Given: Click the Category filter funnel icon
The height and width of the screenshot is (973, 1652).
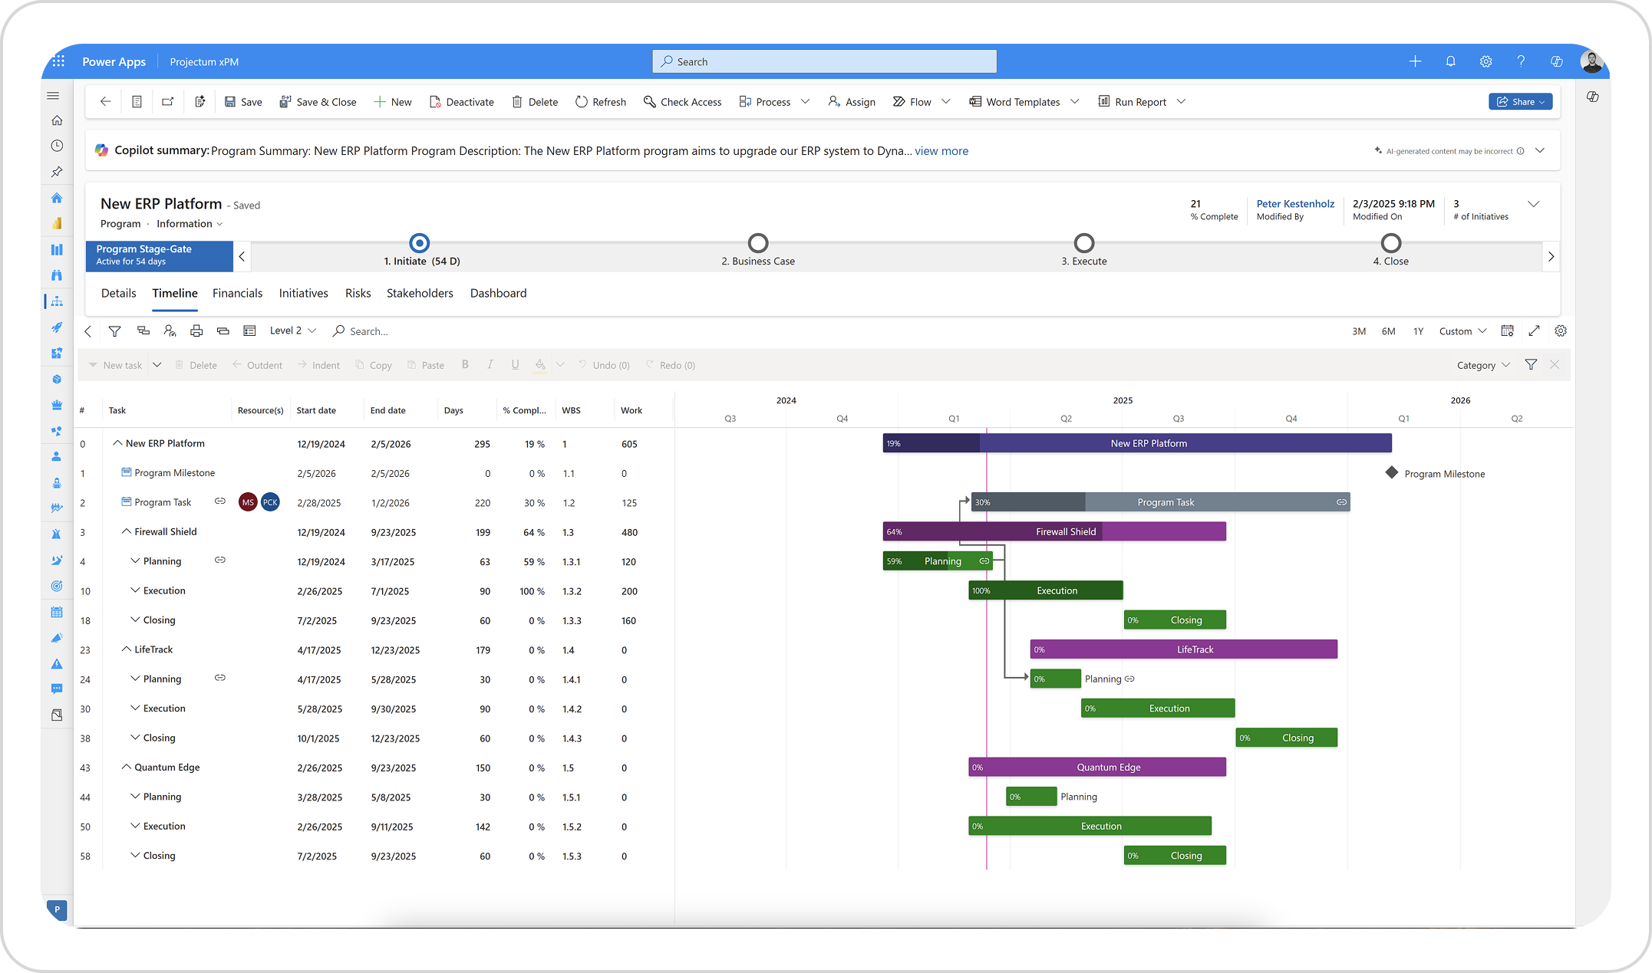Looking at the screenshot, I should (1531, 365).
